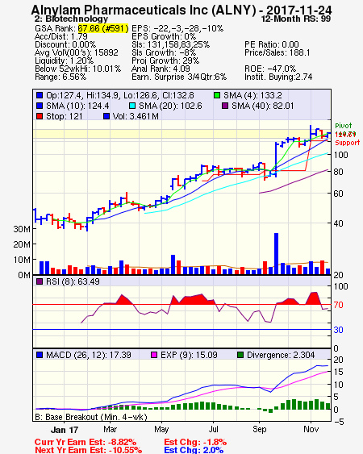The width and height of the screenshot is (363, 454).
Task: Click the Below 52wkHi: 10.01% text
Action: point(77,69)
